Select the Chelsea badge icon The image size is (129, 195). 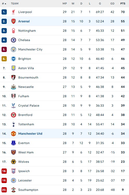[13, 40]
